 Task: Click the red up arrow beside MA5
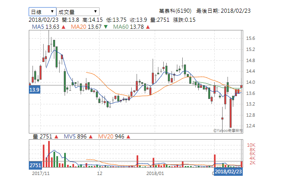click(x=63, y=27)
